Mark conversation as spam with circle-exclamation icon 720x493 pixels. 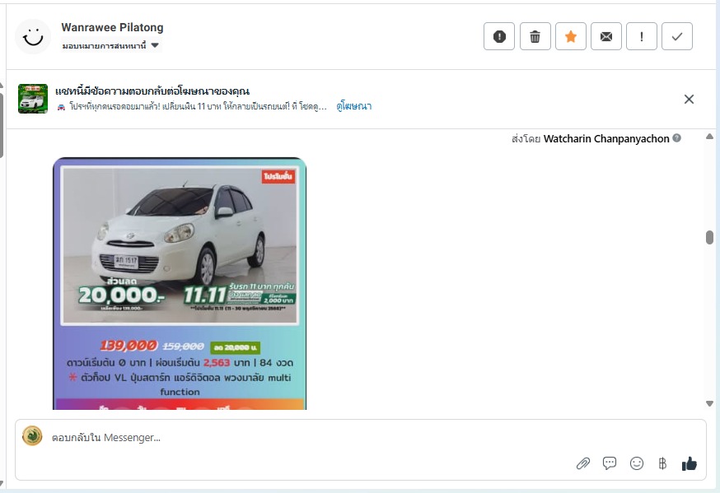point(499,36)
